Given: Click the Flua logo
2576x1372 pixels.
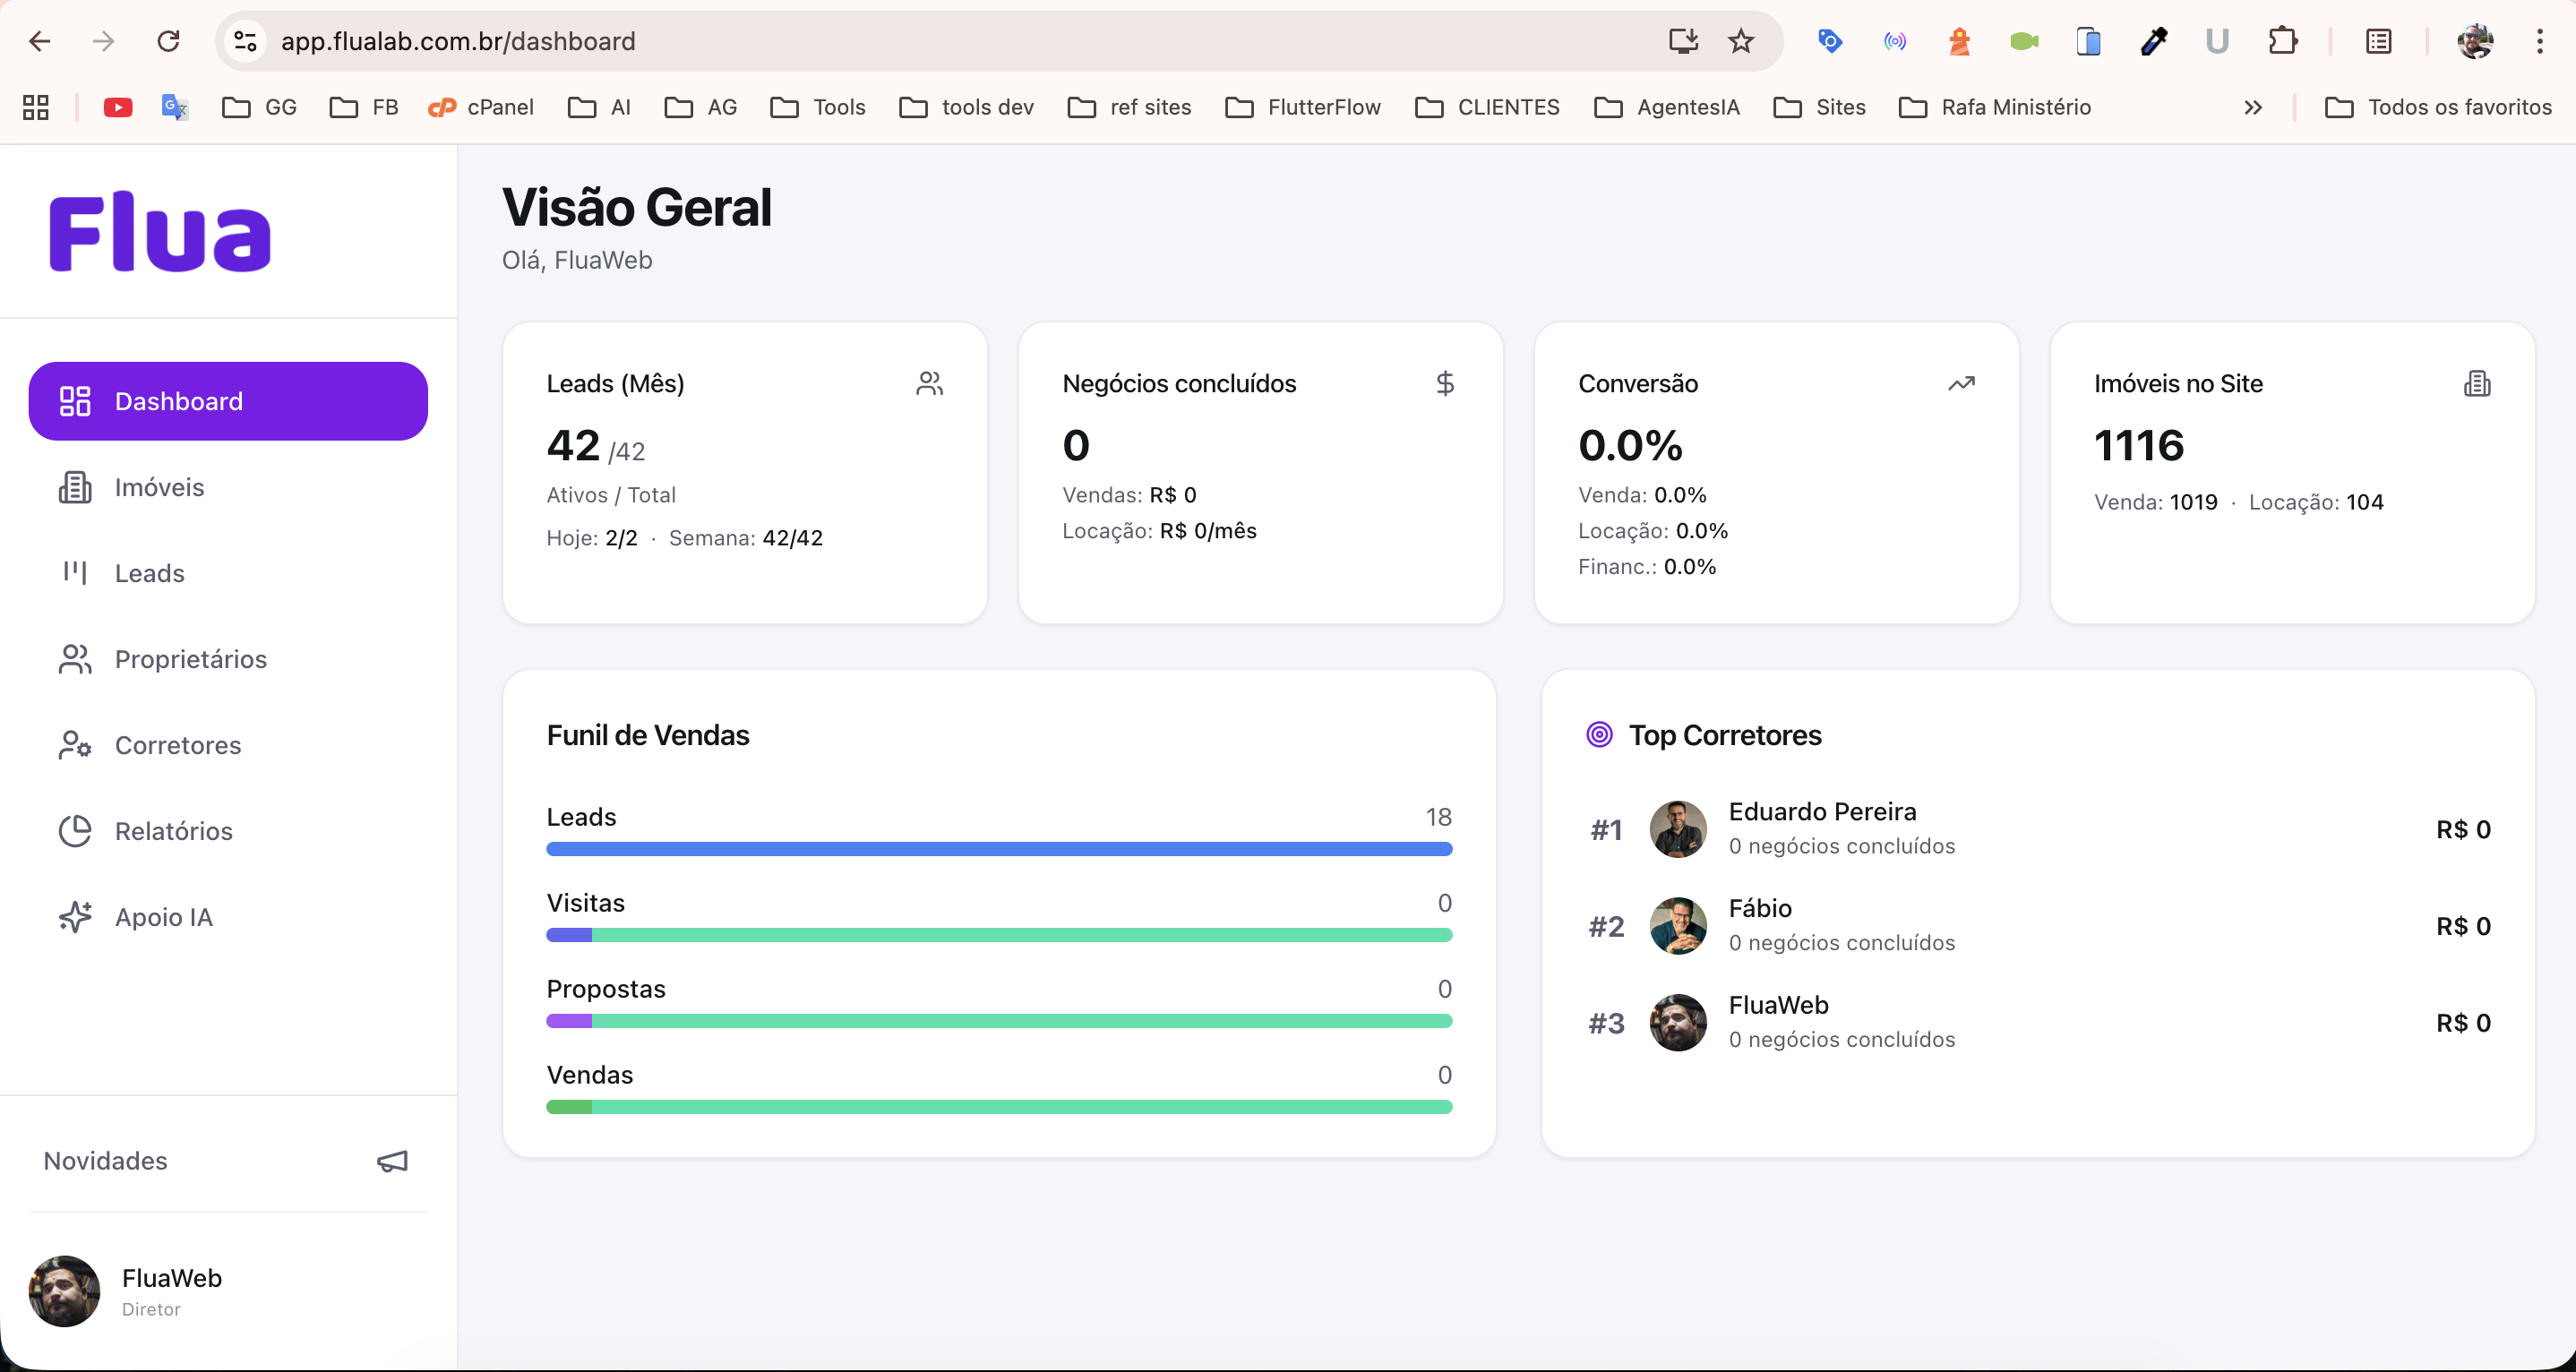Looking at the screenshot, I should 160,233.
